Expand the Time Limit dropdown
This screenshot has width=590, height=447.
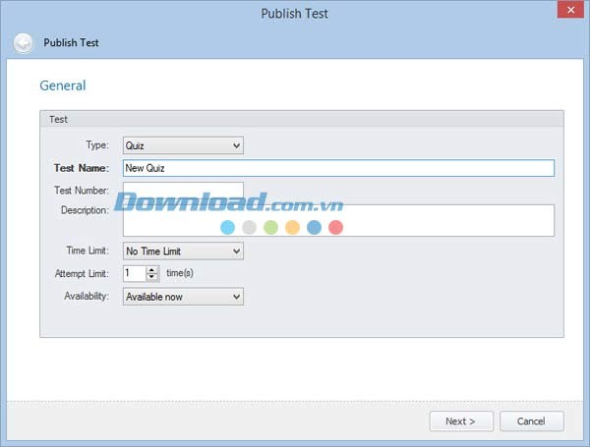[183, 251]
